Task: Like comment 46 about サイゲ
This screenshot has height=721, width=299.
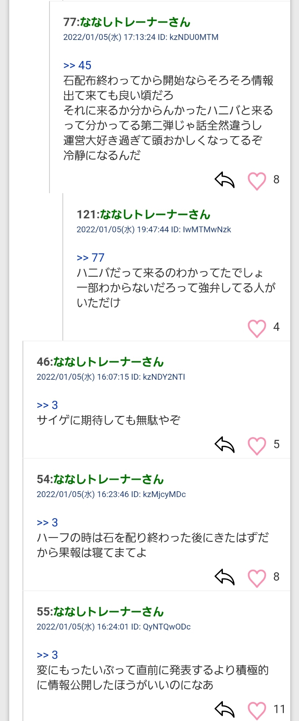Action: [256, 446]
